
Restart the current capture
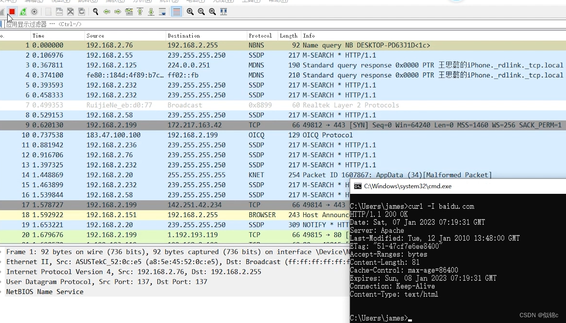click(23, 12)
